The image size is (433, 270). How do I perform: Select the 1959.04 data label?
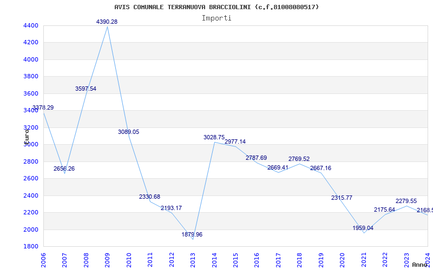coord(363,228)
